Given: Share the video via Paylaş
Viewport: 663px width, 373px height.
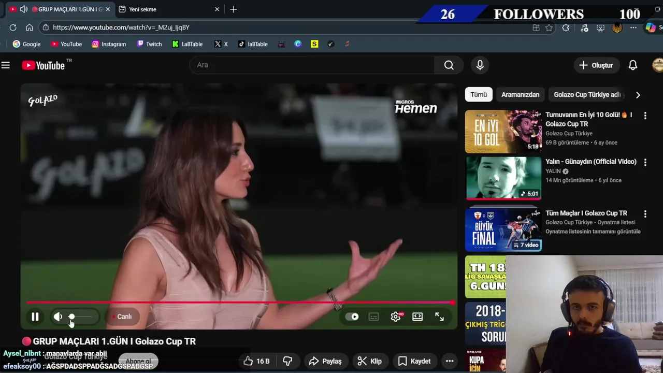Looking at the screenshot, I should tap(325, 361).
